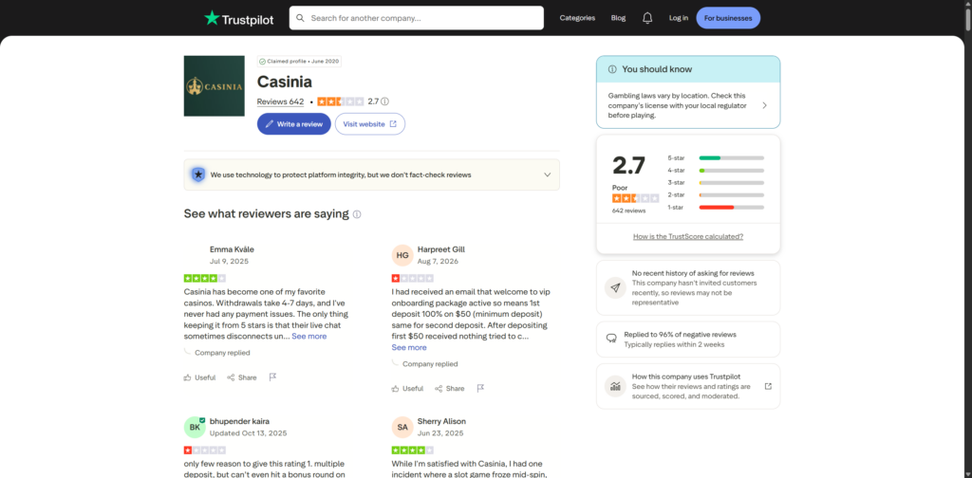Click the search magnifier icon

301,18
